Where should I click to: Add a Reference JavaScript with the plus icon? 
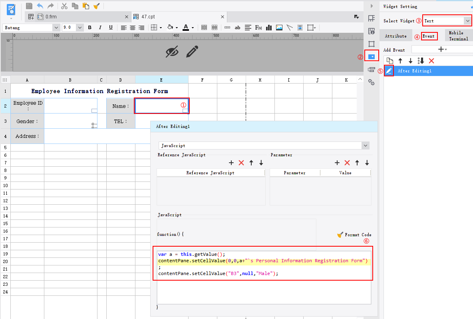[231, 163]
